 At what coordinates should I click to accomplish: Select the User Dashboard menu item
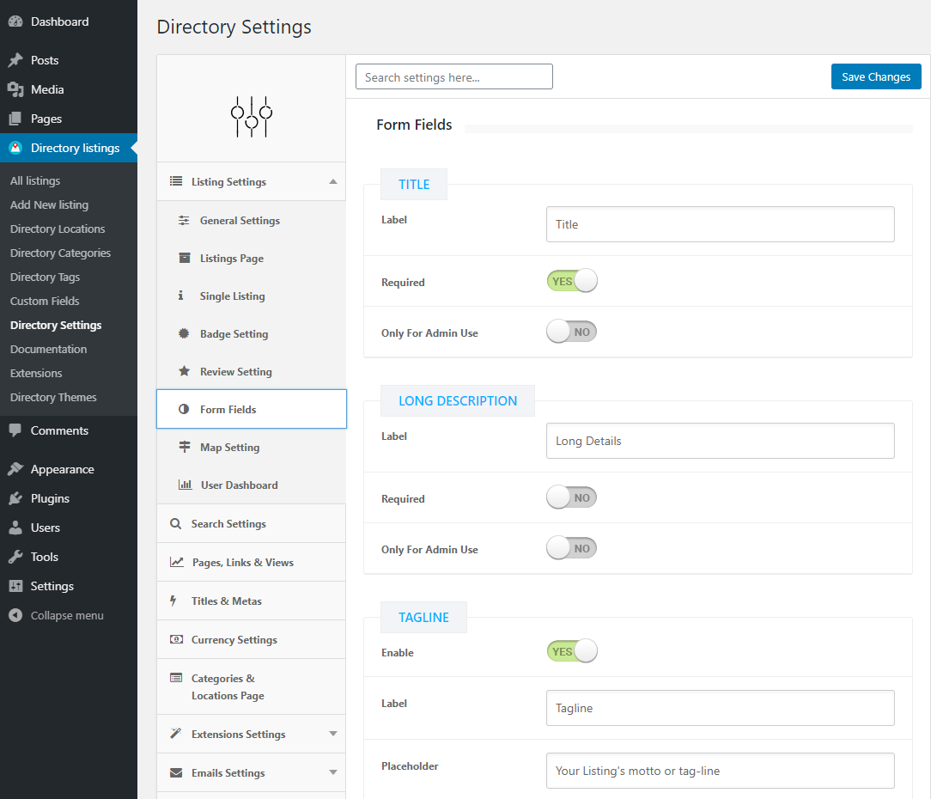pyautogui.click(x=251, y=485)
